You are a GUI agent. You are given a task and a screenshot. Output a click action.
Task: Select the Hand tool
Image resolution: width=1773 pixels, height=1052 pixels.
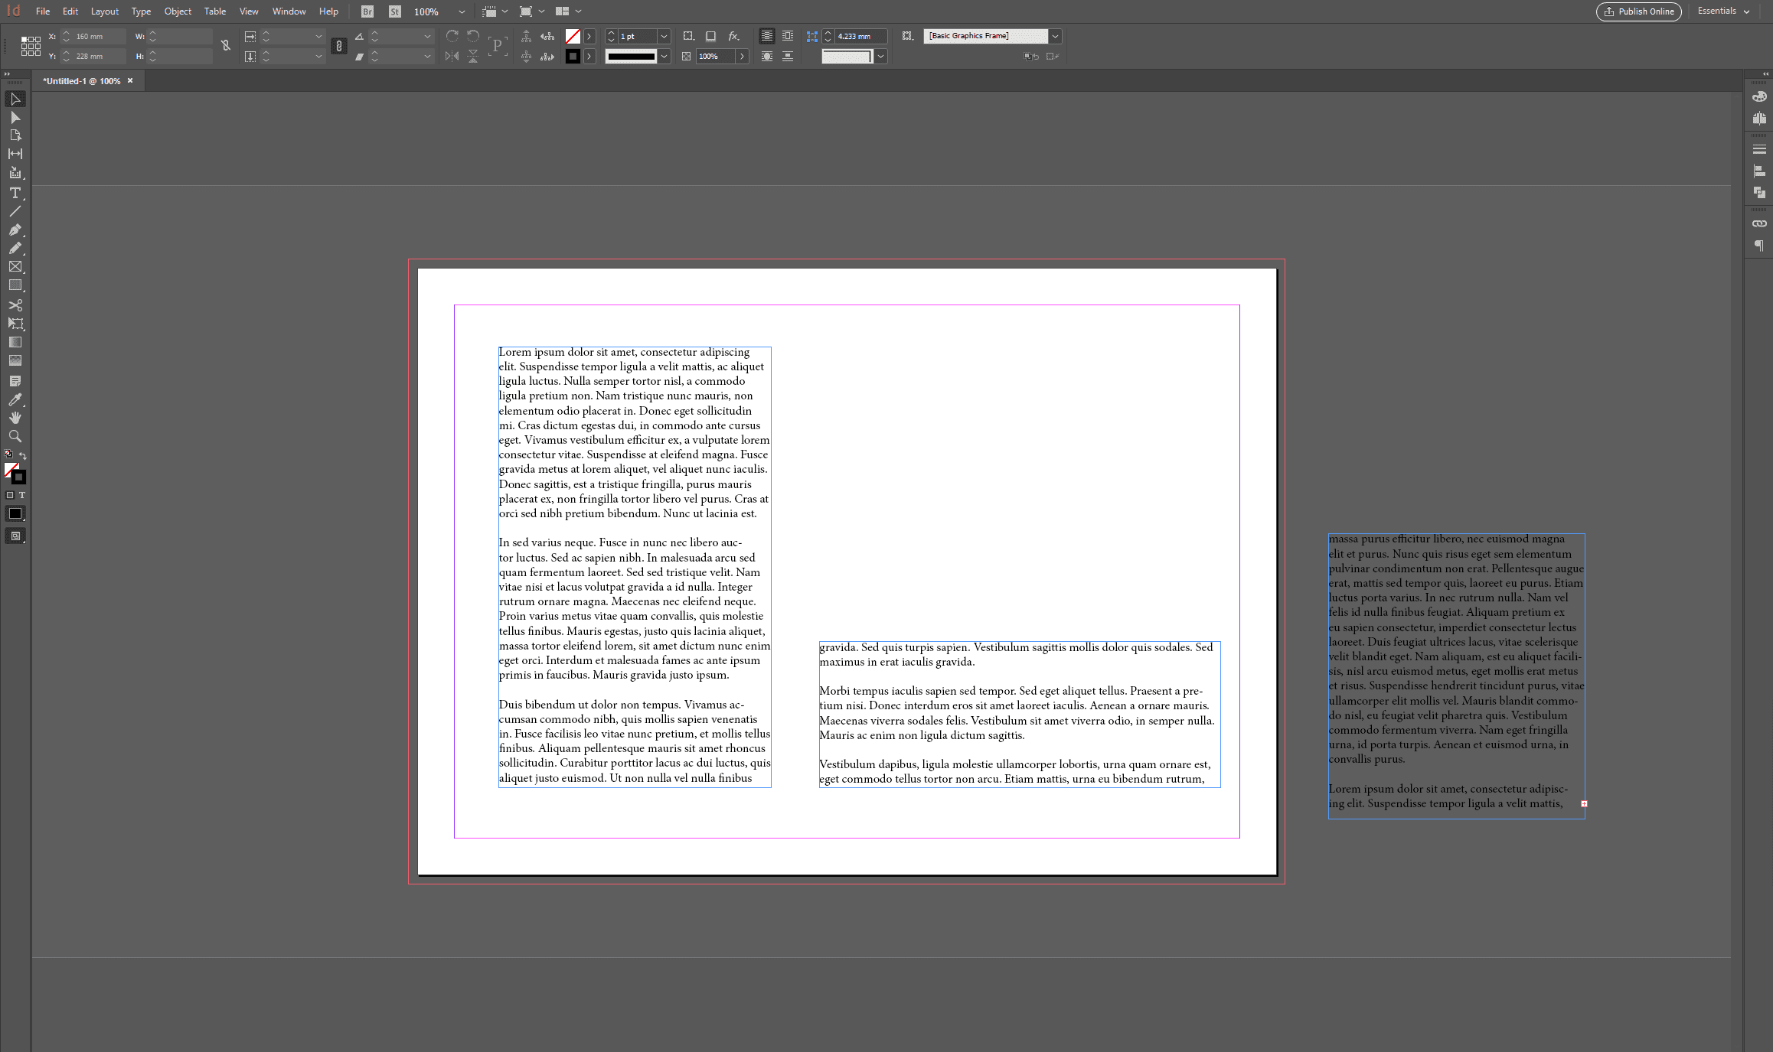(15, 418)
